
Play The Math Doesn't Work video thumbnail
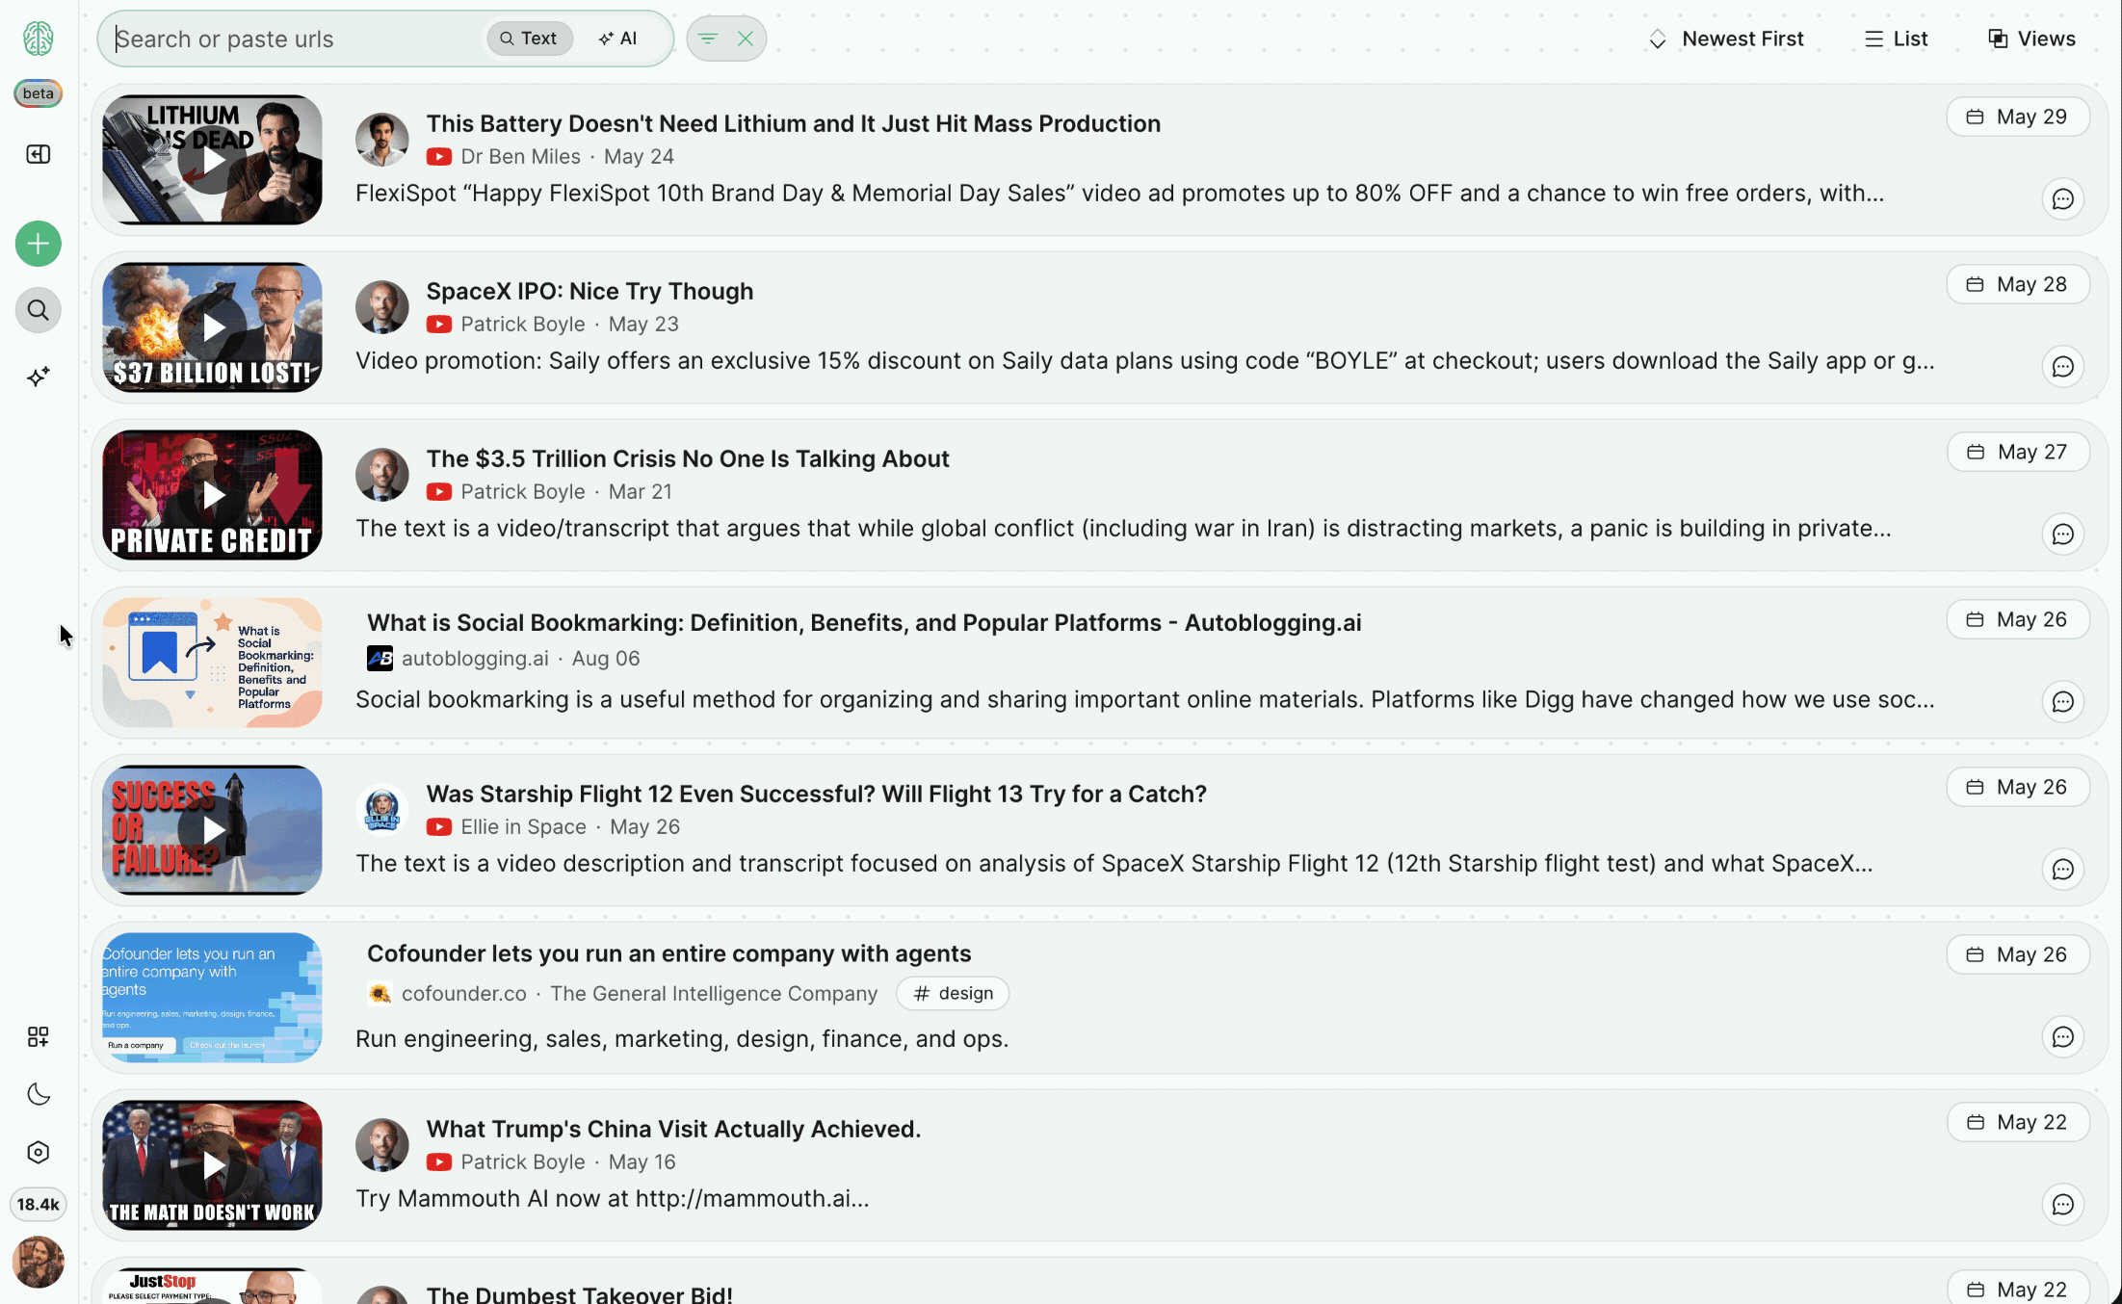click(x=213, y=1165)
